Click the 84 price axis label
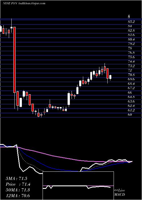The image size is (142, 200). coord(130,26)
